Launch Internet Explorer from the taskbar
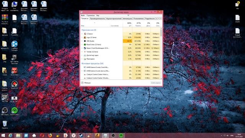This screenshot has height=138, width=245. [x=10, y=135]
